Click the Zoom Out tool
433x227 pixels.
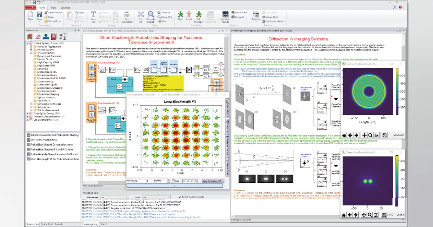pos(164,17)
